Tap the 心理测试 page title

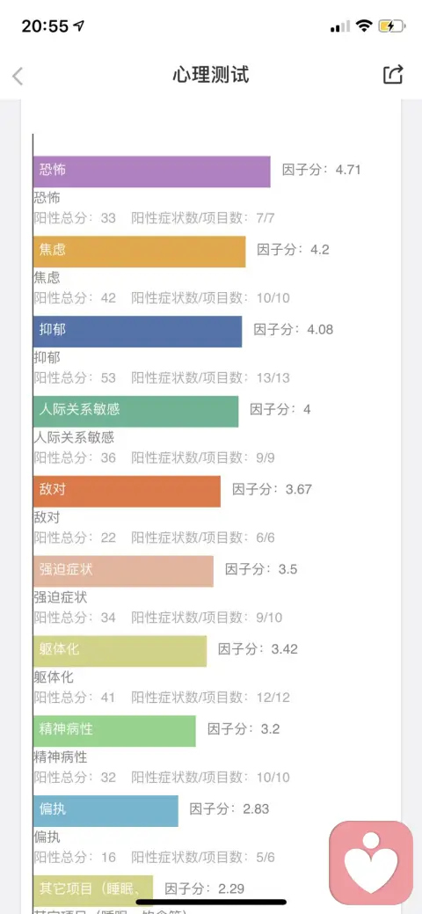click(210, 75)
